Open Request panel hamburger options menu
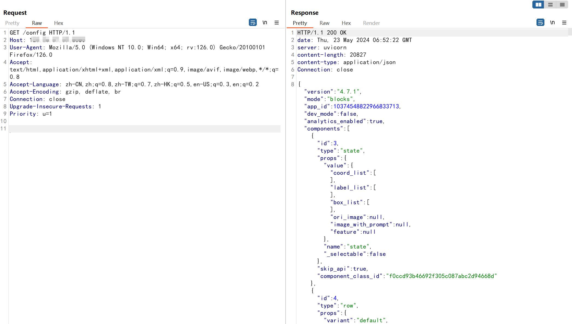 pos(277,22)
